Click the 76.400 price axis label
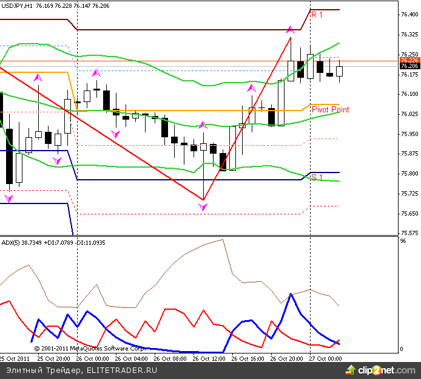The image size is (421, 379). click(409, 15)
